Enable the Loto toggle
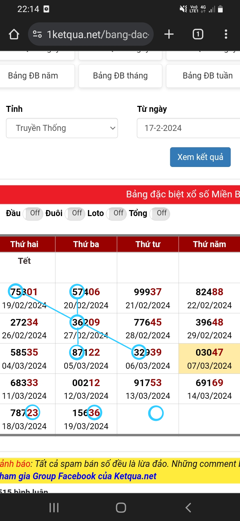The height and width of the screenshot is (521, 240). [116, 213]
